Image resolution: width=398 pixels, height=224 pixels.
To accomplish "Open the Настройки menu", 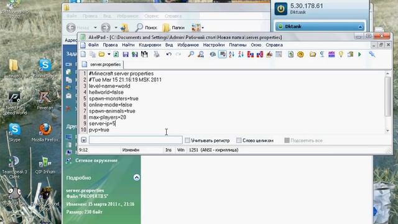I will pyautogui.click(x=214, y=45).
